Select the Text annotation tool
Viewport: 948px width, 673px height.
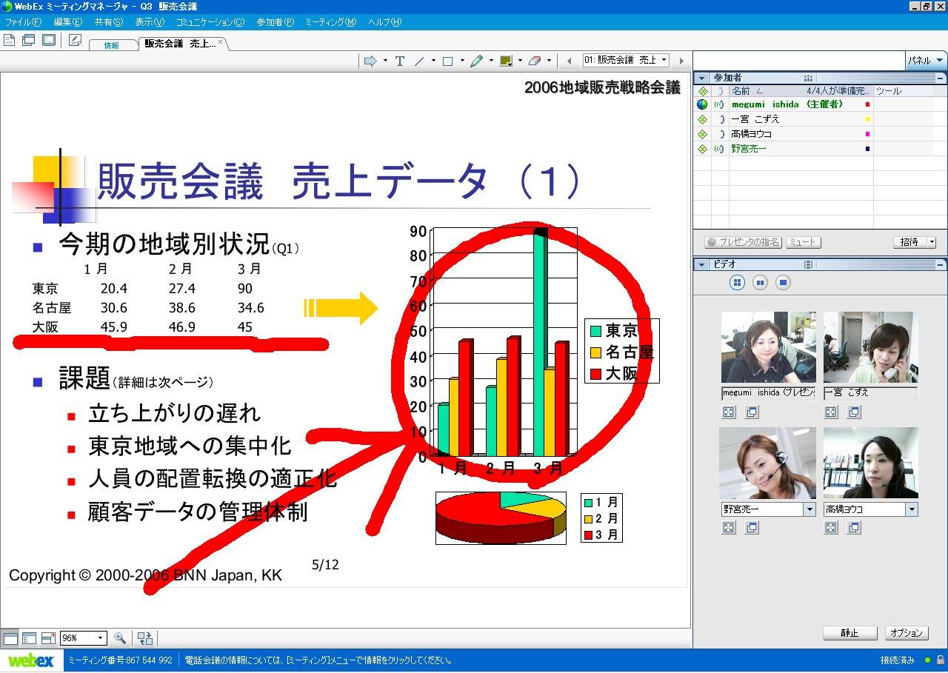tap(400, 61)
